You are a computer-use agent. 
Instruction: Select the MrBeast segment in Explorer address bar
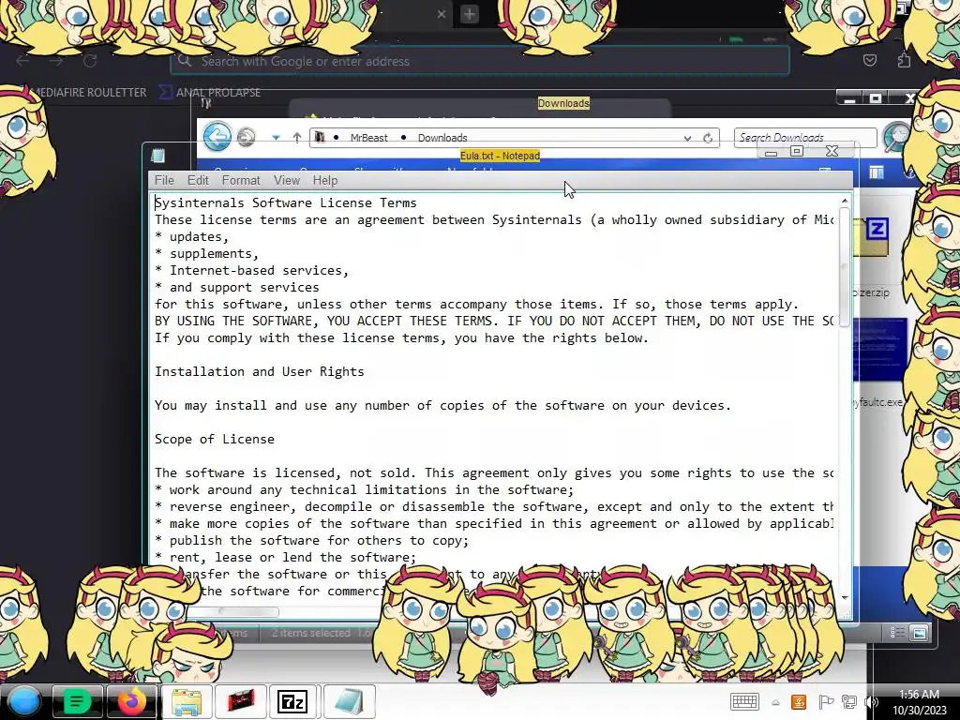coord(368,138)
